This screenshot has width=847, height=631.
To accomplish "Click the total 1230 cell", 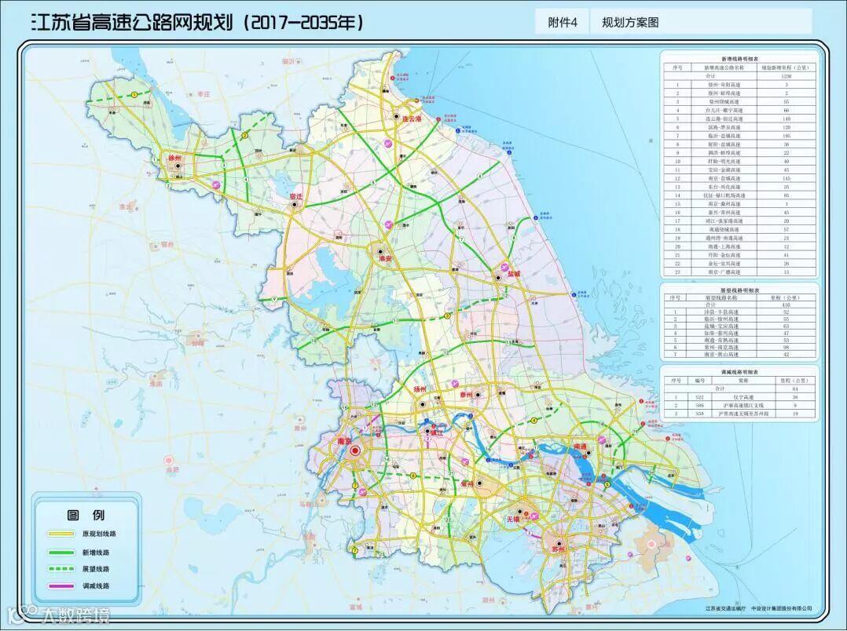I will pyautogui.click(x=786, y=76).
